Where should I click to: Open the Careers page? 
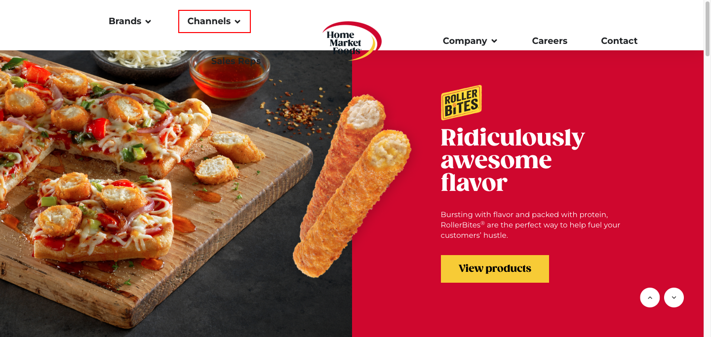pos(550,41)
